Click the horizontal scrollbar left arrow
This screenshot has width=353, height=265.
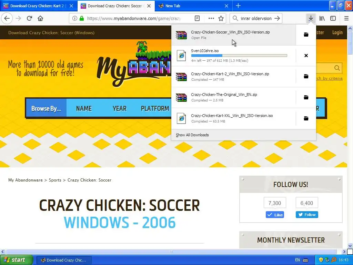[3, 252]
